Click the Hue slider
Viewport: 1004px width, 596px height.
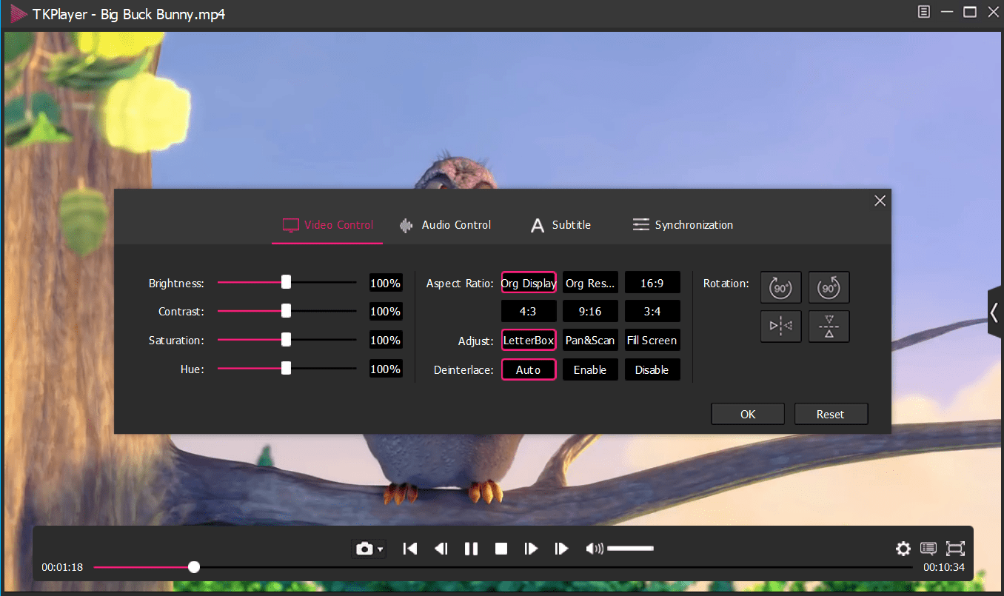(287, 369)
